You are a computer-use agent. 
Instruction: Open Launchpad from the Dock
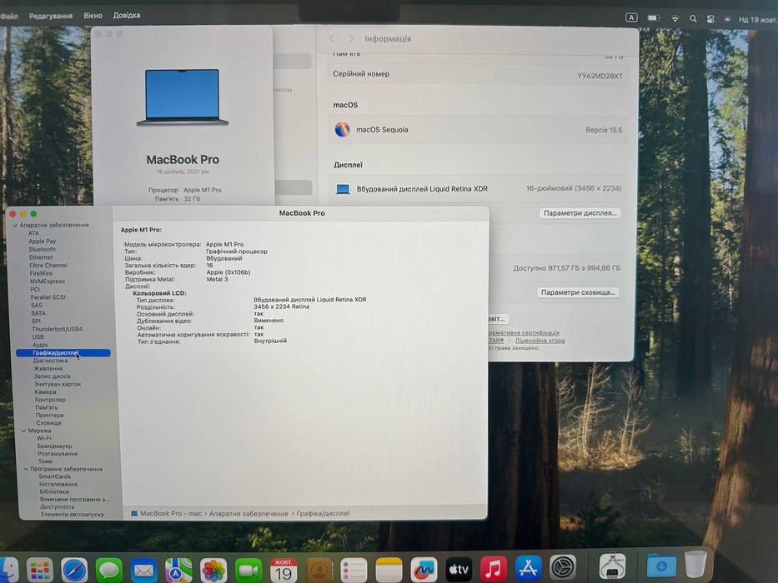pyautogui.click(x=40, y=571)
